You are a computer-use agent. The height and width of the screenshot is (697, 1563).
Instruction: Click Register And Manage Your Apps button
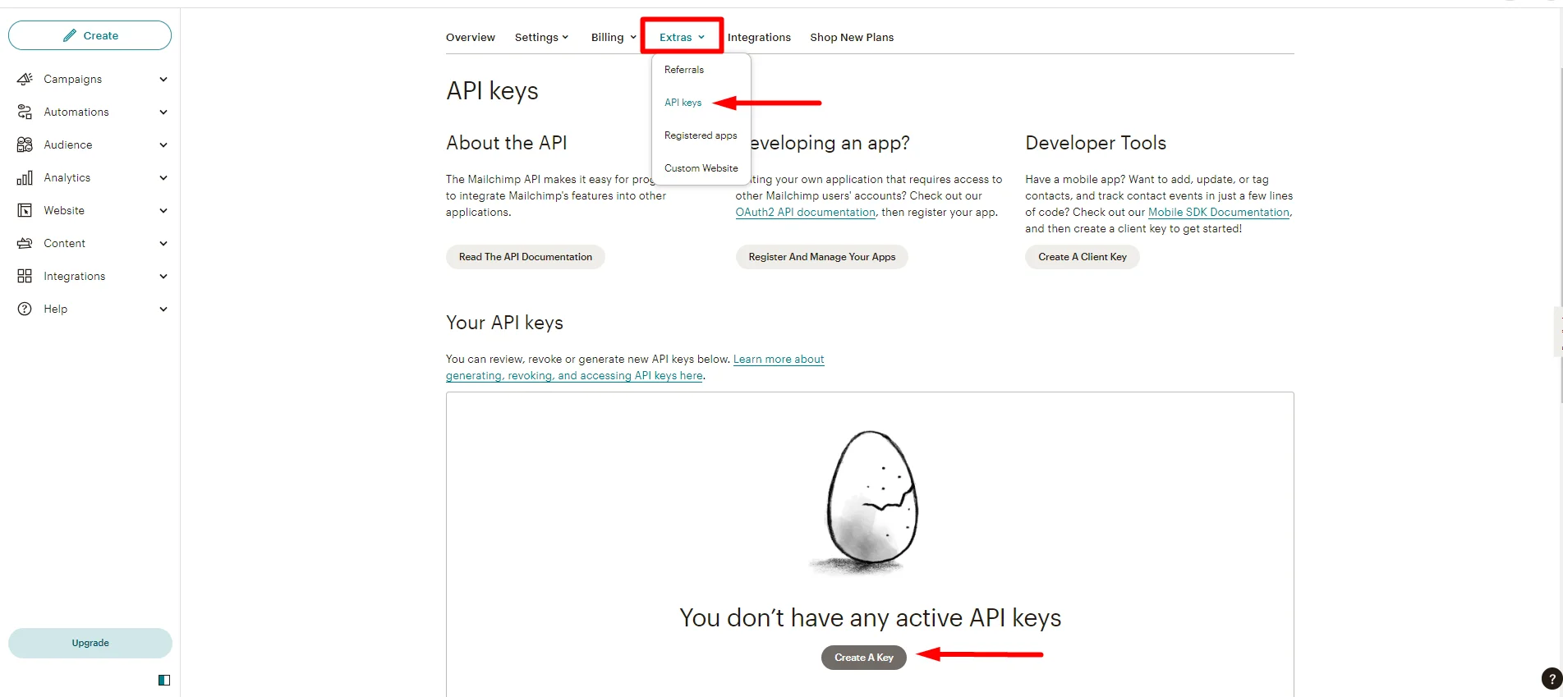[x=822, y=257]
